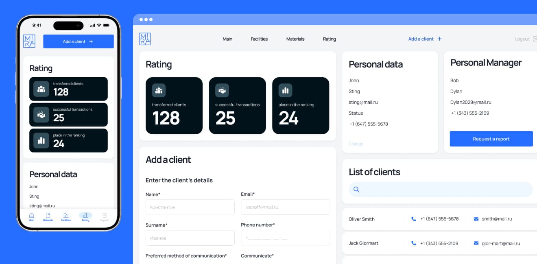Image resolution: width=537 pixels, height=264 pixels.
Task: Click the phone icon next to Oliver Smith
Action: [414, 219]
